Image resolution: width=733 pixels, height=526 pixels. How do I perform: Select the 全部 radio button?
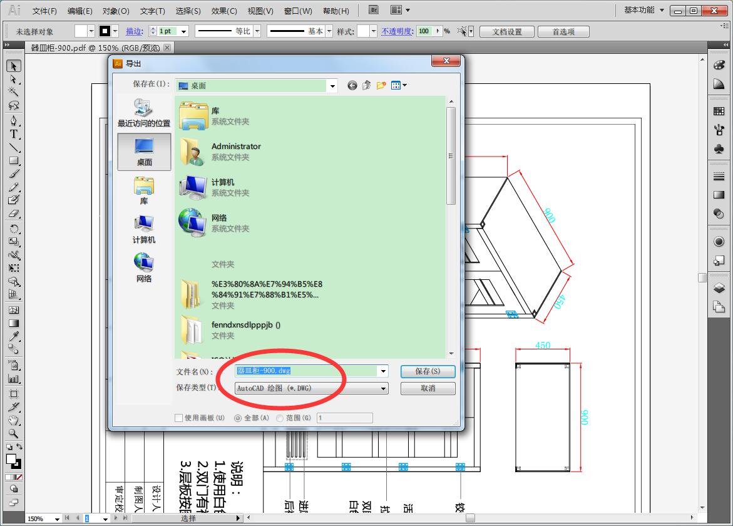click(x=238, y=418)
